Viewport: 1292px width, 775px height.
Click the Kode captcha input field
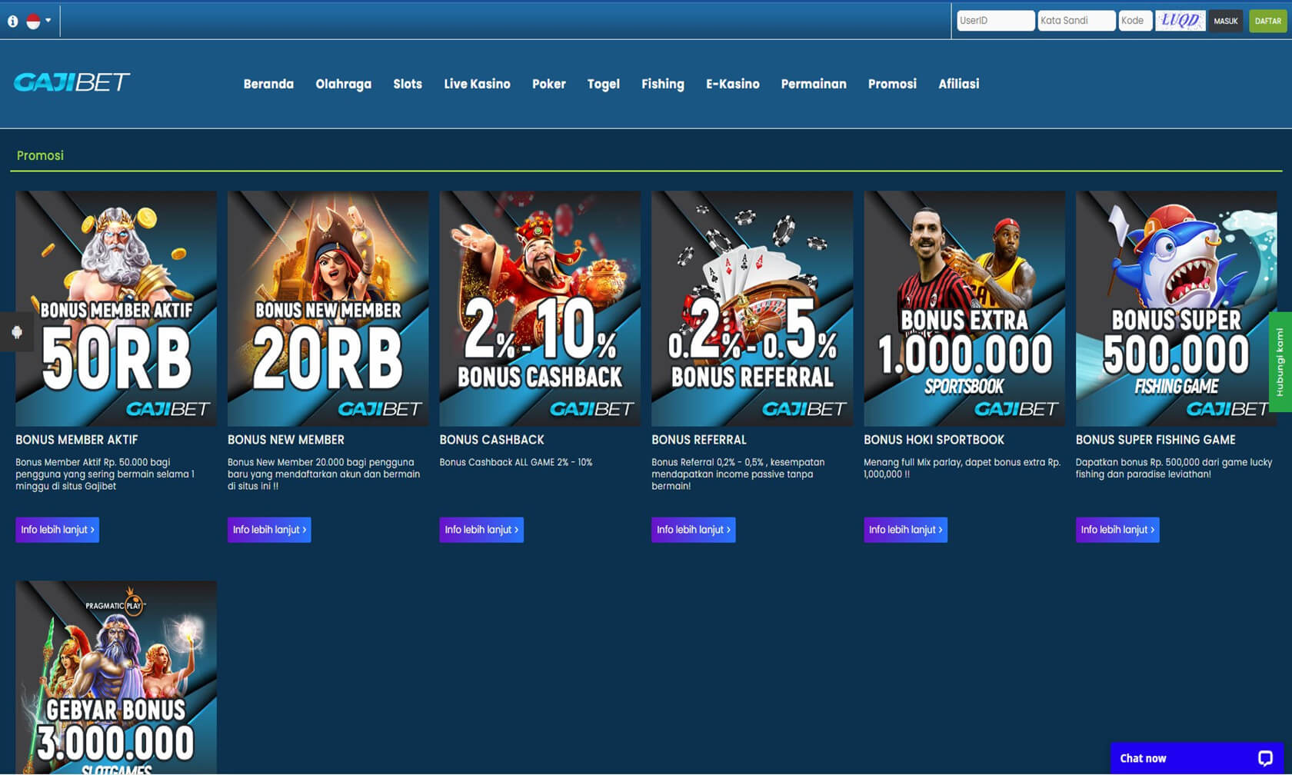[1135, 21]
